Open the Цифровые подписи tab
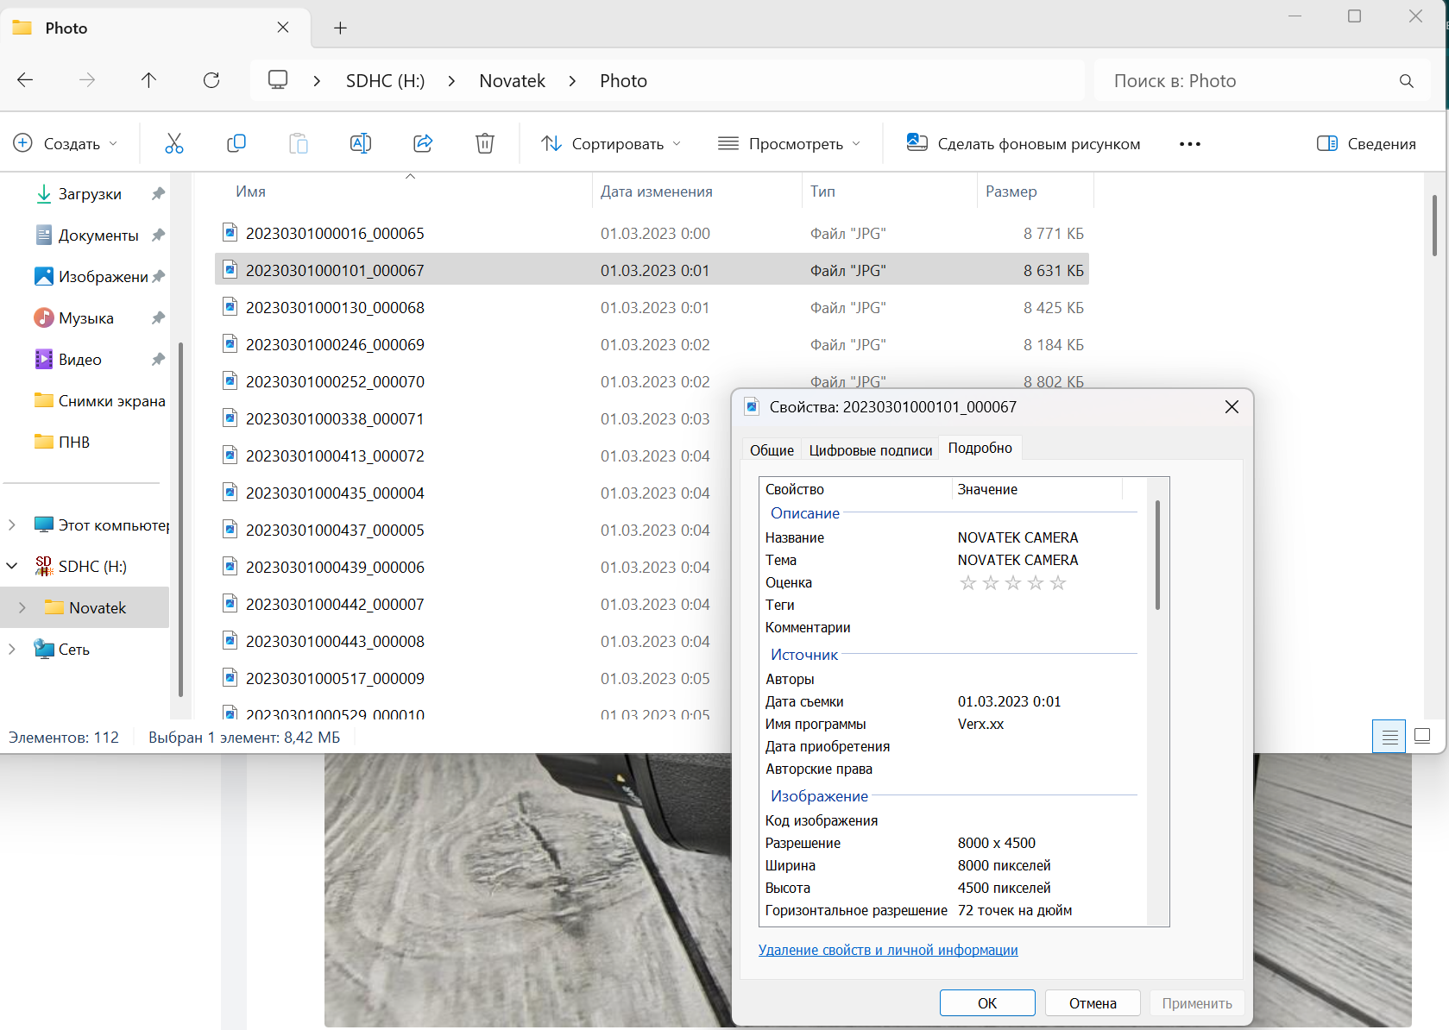 [x=870, y=450]
